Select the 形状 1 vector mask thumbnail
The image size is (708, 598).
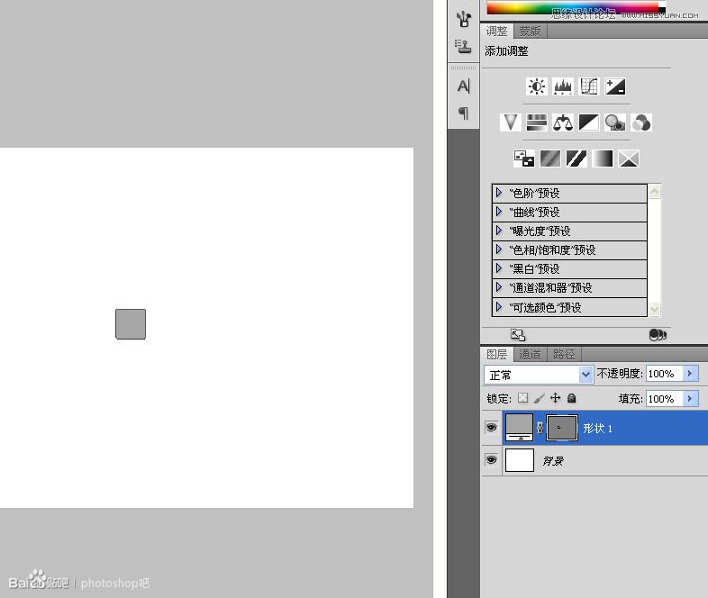[x=562, y=428]
